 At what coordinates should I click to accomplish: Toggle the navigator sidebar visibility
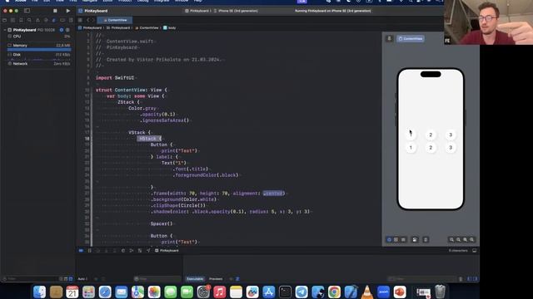27,11
